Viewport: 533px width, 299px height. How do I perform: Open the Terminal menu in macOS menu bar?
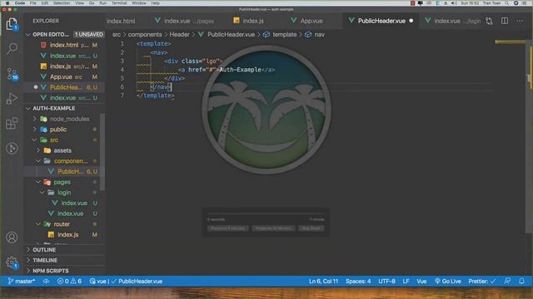point(119,3)
